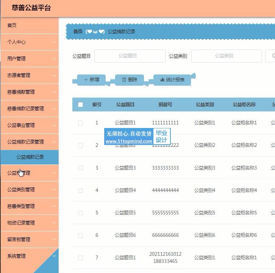Click the 捐献号 column header
This screenshot has width=275, height=273.
point(165,105)
